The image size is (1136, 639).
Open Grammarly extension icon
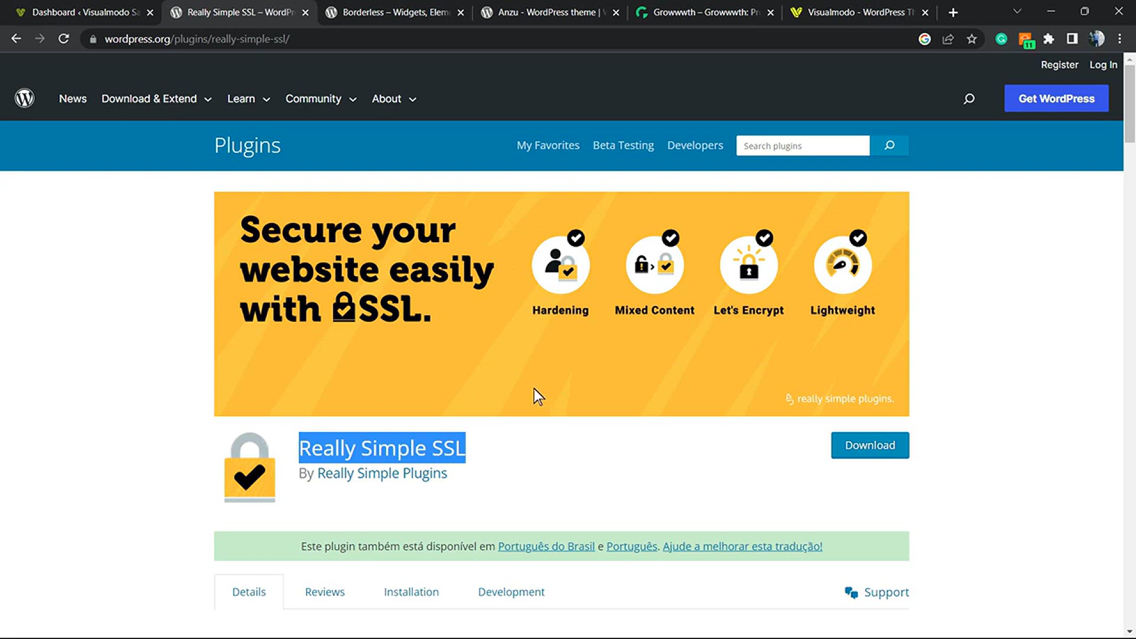point(1001,39)
